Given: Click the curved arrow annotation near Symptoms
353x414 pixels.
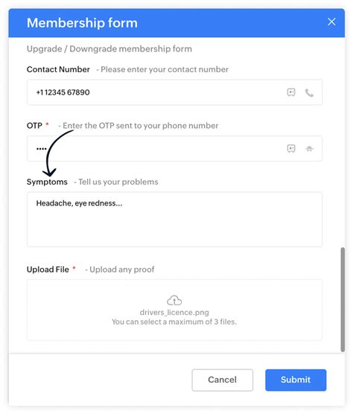Looking at the screenshot, I should point(54,153).
